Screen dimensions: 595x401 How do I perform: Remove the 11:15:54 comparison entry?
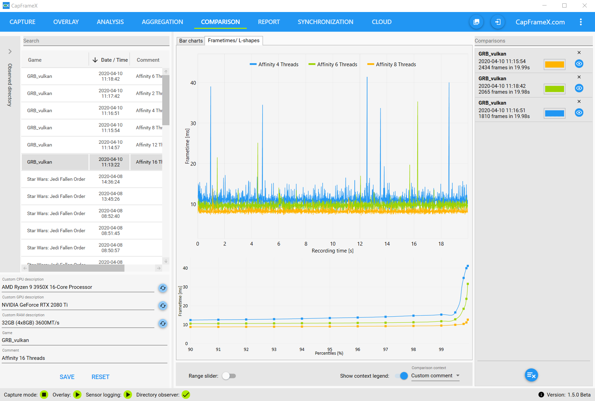click(x=579, y=52)
